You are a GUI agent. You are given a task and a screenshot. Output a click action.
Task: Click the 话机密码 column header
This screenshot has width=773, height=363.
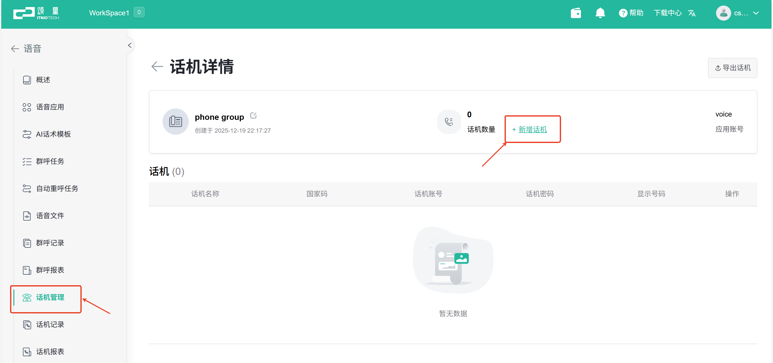(x=540, y=194)
